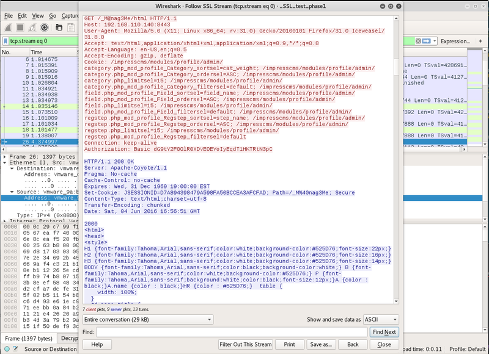
Task: Open the File menu
Action: point(9,15)
